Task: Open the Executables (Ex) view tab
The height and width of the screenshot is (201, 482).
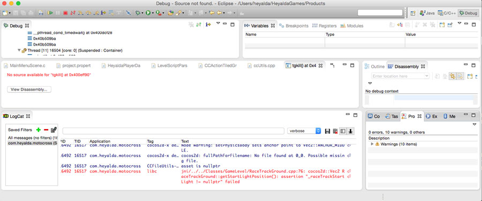Action: 432,116
